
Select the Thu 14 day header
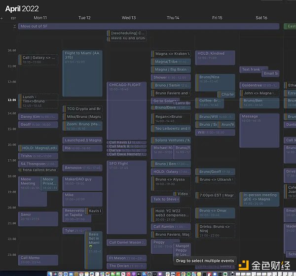pos(173,18)
